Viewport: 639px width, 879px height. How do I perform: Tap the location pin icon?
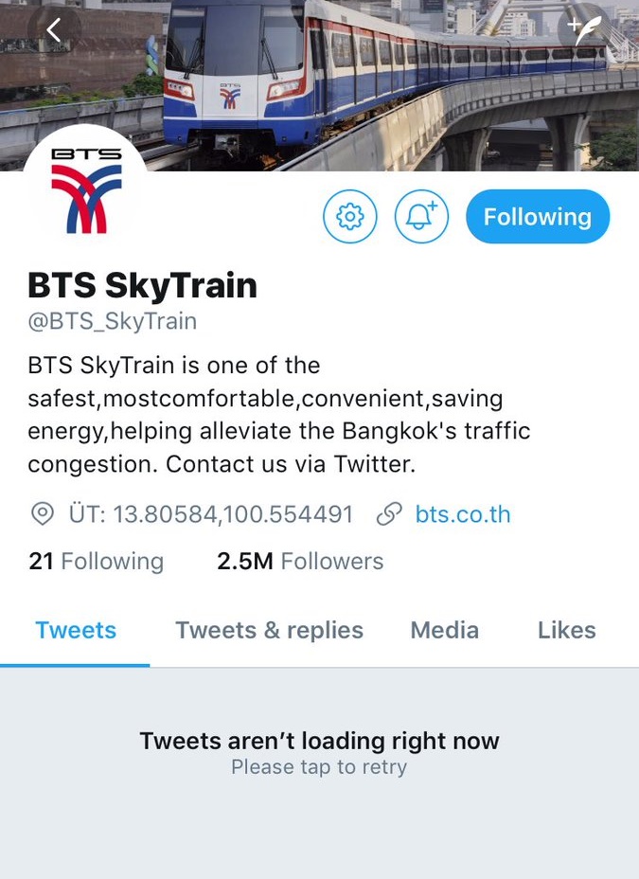click(x=43, y=514)
